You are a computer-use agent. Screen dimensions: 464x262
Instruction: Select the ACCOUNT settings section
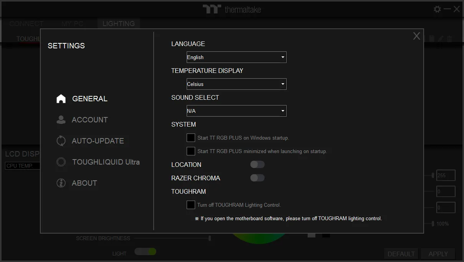click(90, 120)
